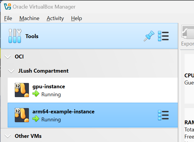The height and width of the screenshot is (142, 194).
Task: Click the arm64-example-instance green running arrow
Action: 36,120
